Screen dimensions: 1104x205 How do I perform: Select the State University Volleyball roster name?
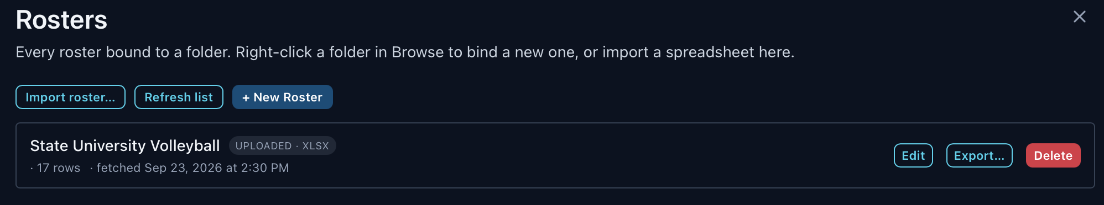[x=125, y=145]
